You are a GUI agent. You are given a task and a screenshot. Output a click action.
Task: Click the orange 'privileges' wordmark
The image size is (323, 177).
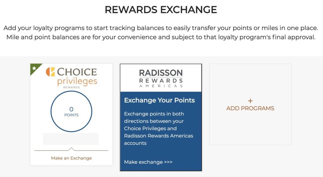(x=77, y=81)
